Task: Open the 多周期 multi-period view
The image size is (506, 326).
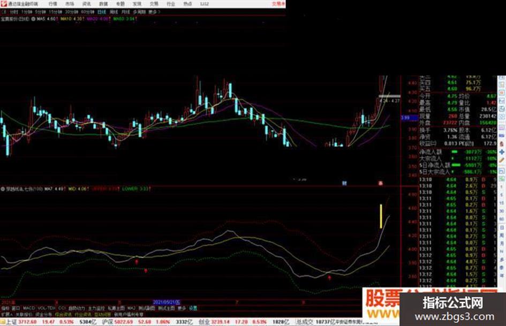Action: tap(139, 12)
